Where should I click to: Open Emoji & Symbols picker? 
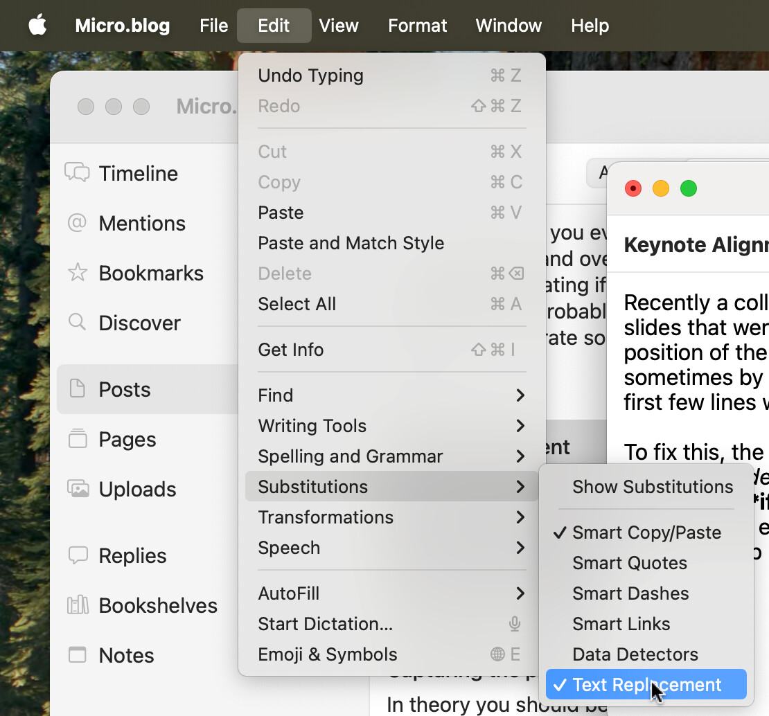tap(392, 654)
